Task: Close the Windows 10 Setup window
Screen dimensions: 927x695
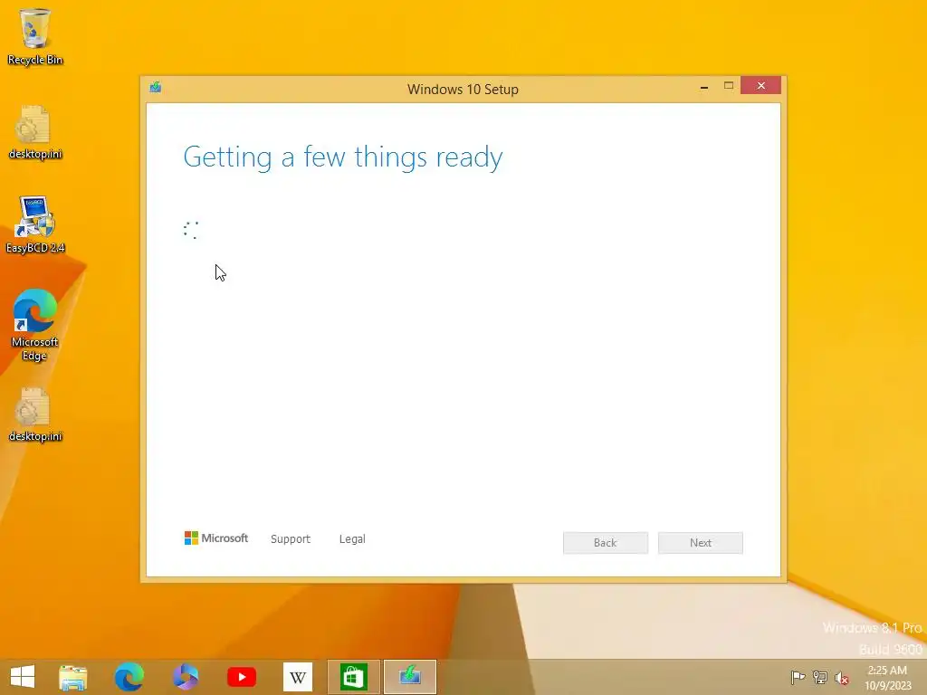Action: (760, 86)
